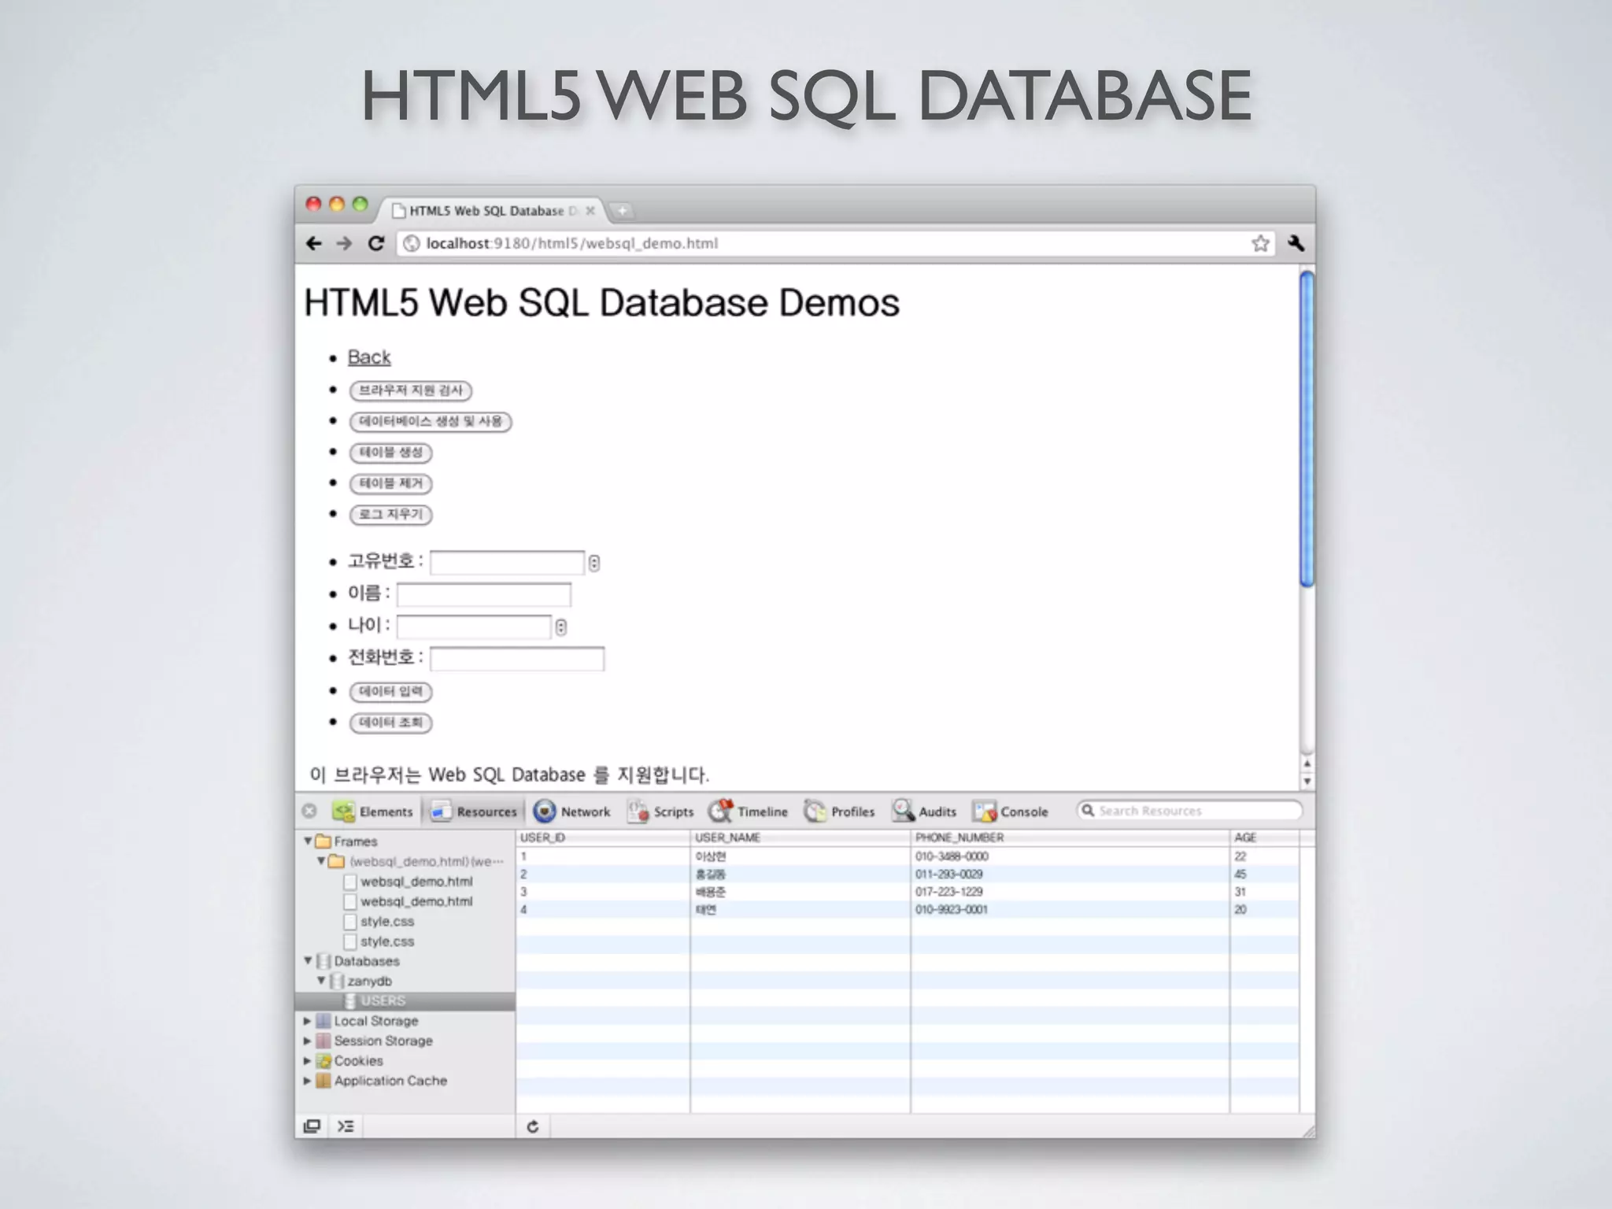
Task: Click the 브라우저 지원 검사 button
Action: 411,390
